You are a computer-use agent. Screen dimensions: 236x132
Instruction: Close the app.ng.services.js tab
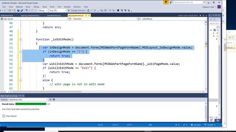pos(89,15)
